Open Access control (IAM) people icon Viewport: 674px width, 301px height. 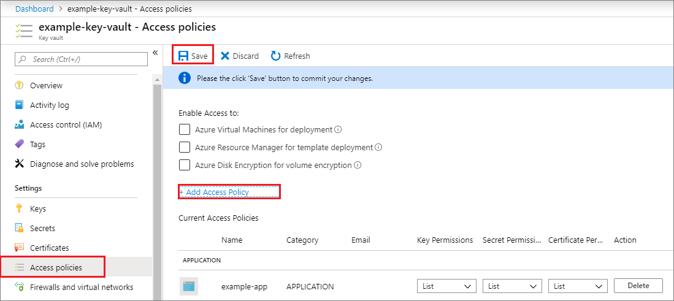(19, 124)
